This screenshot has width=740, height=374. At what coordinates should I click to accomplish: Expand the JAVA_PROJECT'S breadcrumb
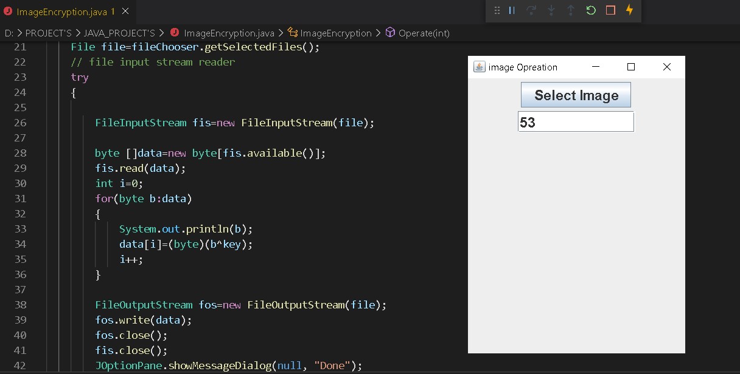[119, 33]
